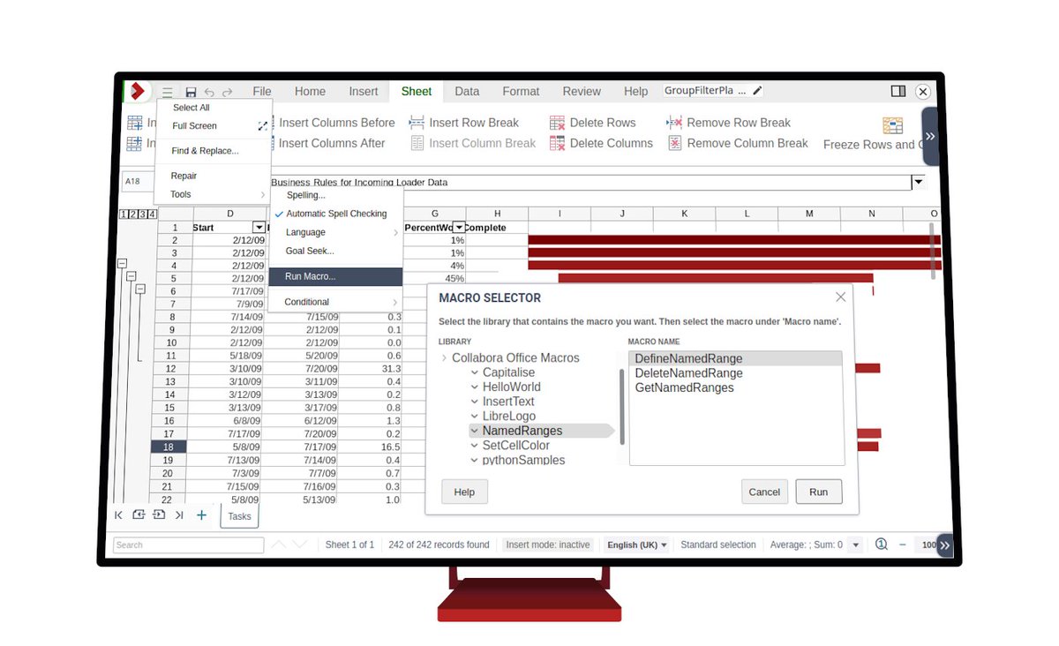Click Insert Columns After
Viewport: 1059px width, 646px height.
pyautogui.click(x=332, y=143)
